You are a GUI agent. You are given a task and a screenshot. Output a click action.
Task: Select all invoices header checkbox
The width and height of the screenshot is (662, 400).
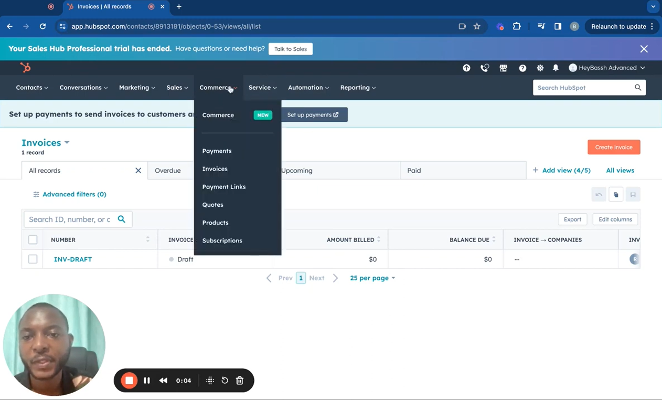point(33,240)
